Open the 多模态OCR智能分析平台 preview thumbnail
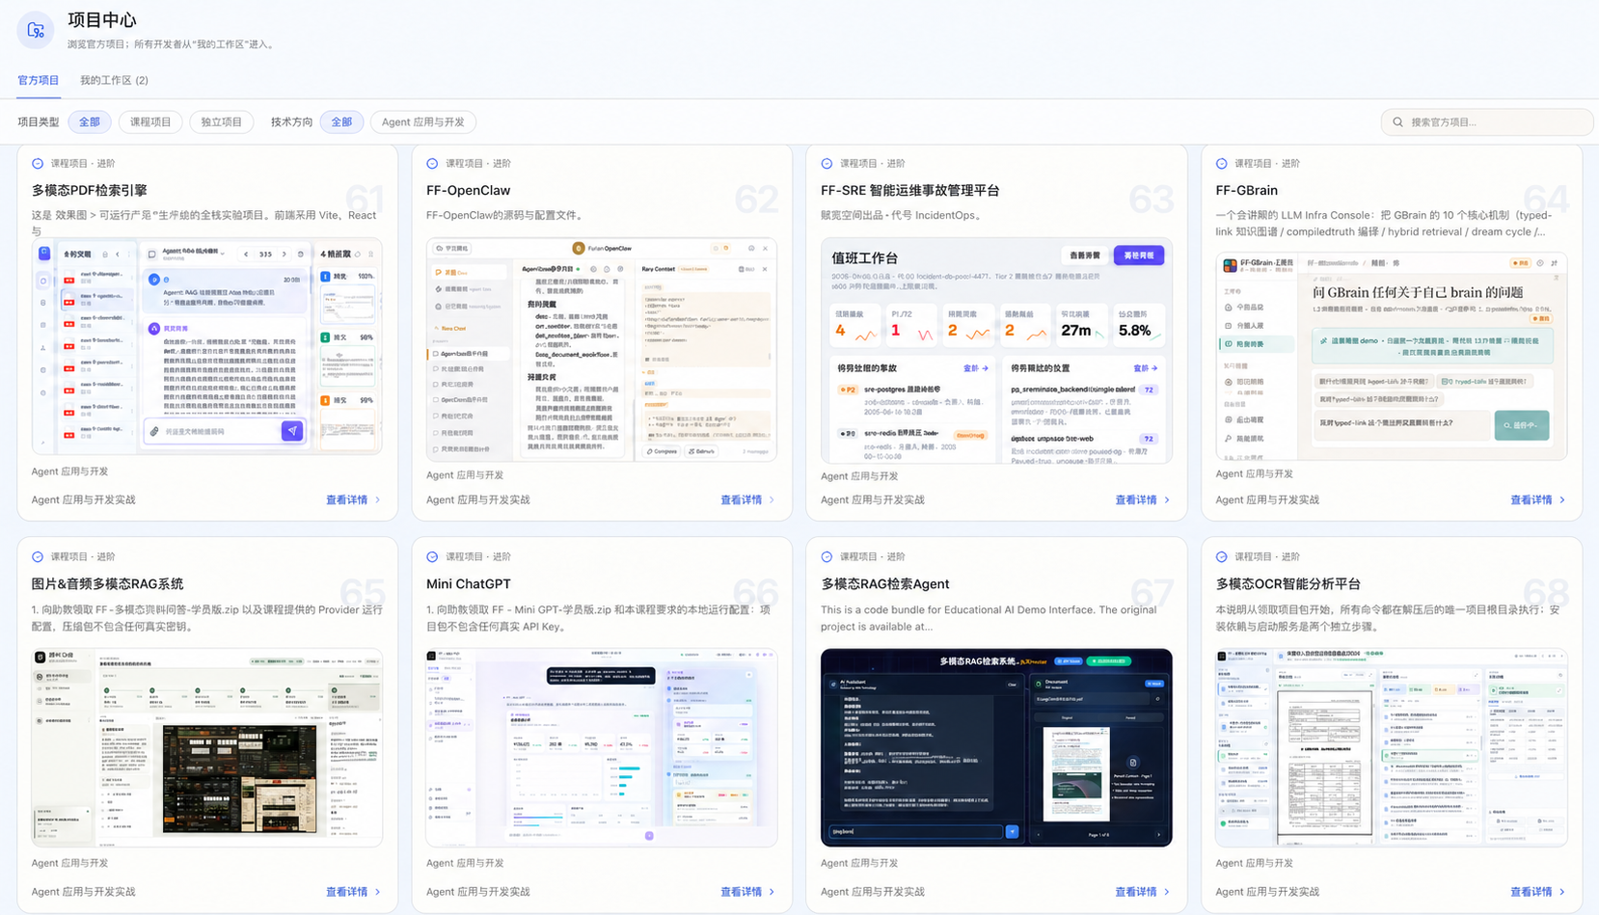Image resolution: width=1599 pixels, height=915 pixels. (1392, 747)
